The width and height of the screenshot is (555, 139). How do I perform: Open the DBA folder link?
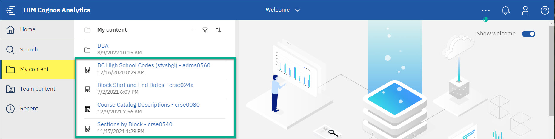click(103, 46)
